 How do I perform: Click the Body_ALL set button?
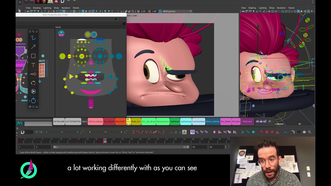pyautogui.click(x=136, y=121)
